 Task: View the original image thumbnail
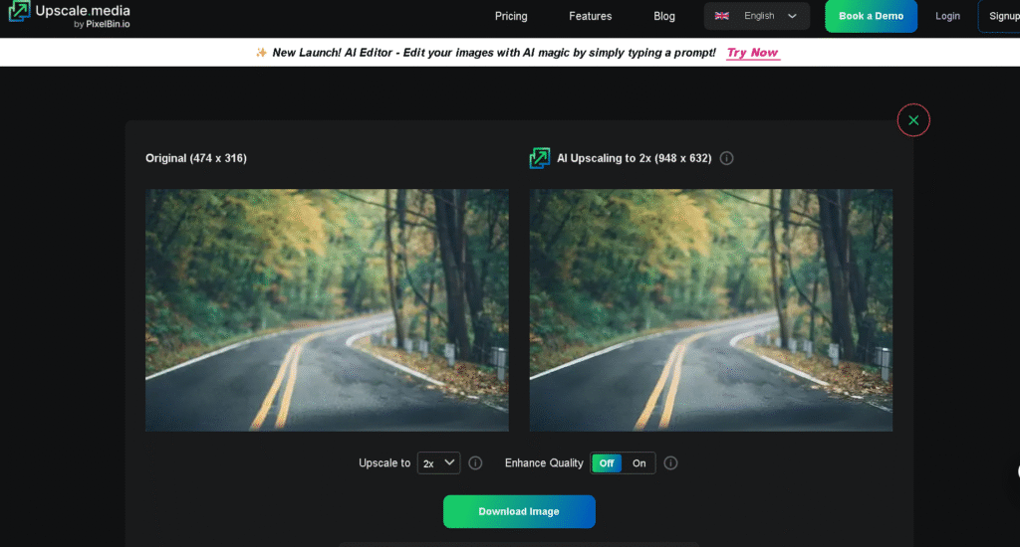[x=327, y=310]
